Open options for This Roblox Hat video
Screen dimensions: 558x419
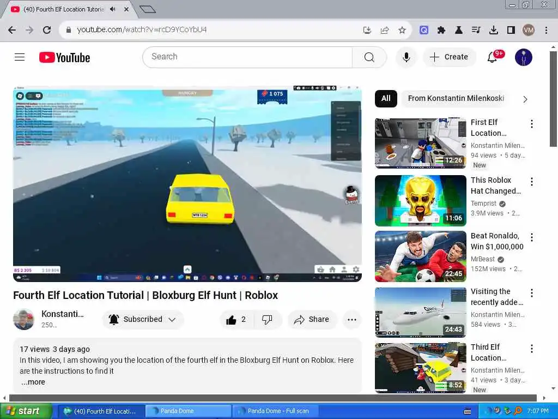[532, 182]
